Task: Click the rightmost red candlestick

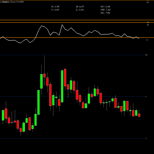Action: 139,115
